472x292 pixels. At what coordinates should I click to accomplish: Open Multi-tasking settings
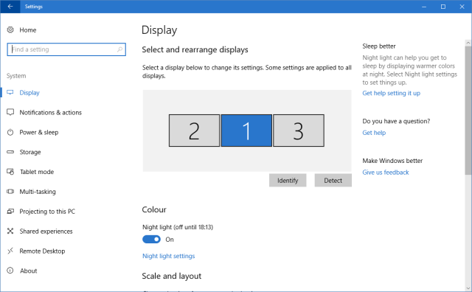(38, 192)
